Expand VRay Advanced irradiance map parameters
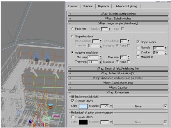 tap(118, 78)
